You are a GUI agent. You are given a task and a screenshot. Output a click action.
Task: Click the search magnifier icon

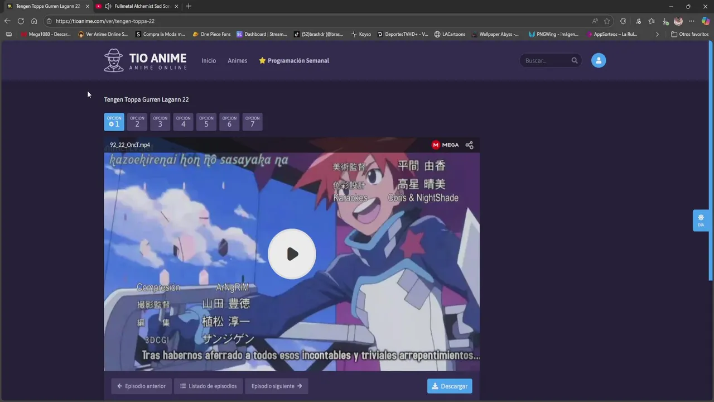click(575, 60)
